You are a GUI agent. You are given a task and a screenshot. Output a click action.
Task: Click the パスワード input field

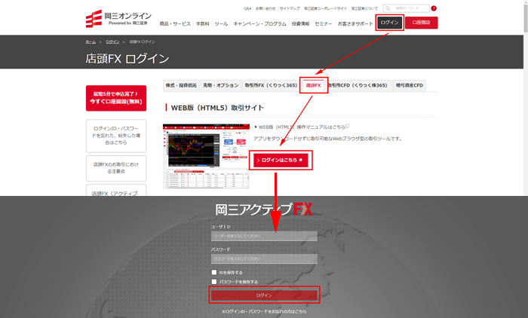coord(264,258)
